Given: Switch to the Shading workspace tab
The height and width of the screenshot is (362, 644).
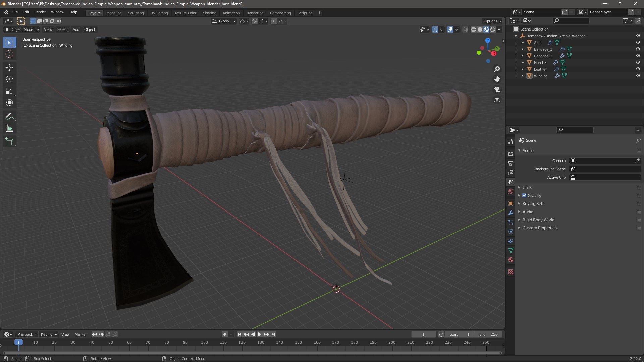Looking at the screenshot, I should [209, 13].
